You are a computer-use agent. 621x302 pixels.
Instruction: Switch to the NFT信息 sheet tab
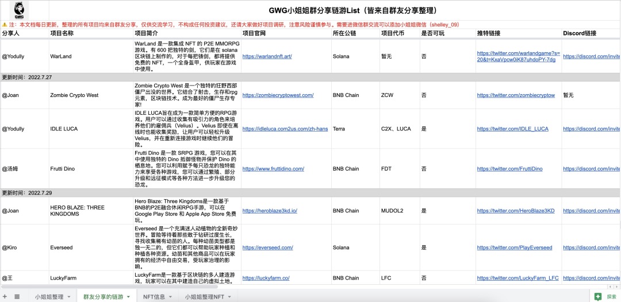[154, 296]
